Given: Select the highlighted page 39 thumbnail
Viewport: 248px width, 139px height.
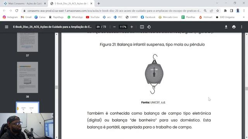Looking at the screenshot, I should coord(28,107).
